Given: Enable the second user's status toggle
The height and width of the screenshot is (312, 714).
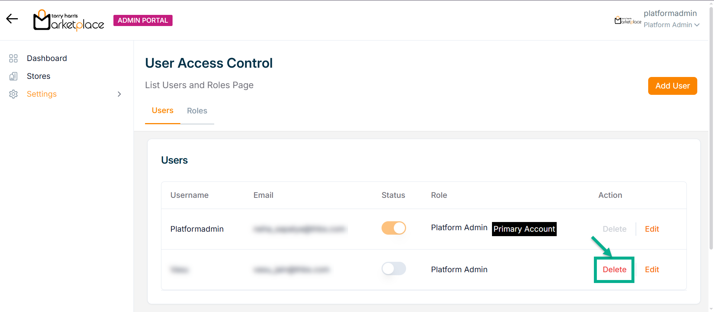Looking at the screenshot, I should point(393,268).
